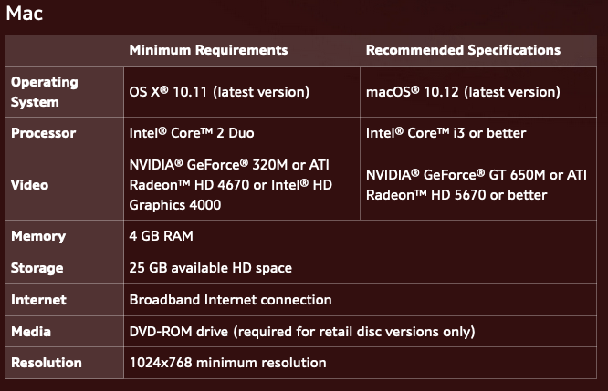Select the Minimum Requirements column header

208,50
